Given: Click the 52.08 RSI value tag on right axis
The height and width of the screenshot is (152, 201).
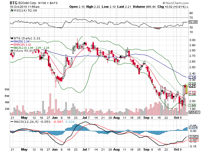Looking at the screenshot, I should tap(193, 22).
